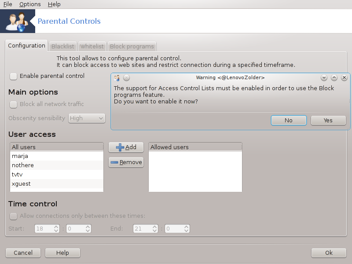The image size is (352, 264).
Task: Increase the Start hour spinner value
Action: [56, 227]
